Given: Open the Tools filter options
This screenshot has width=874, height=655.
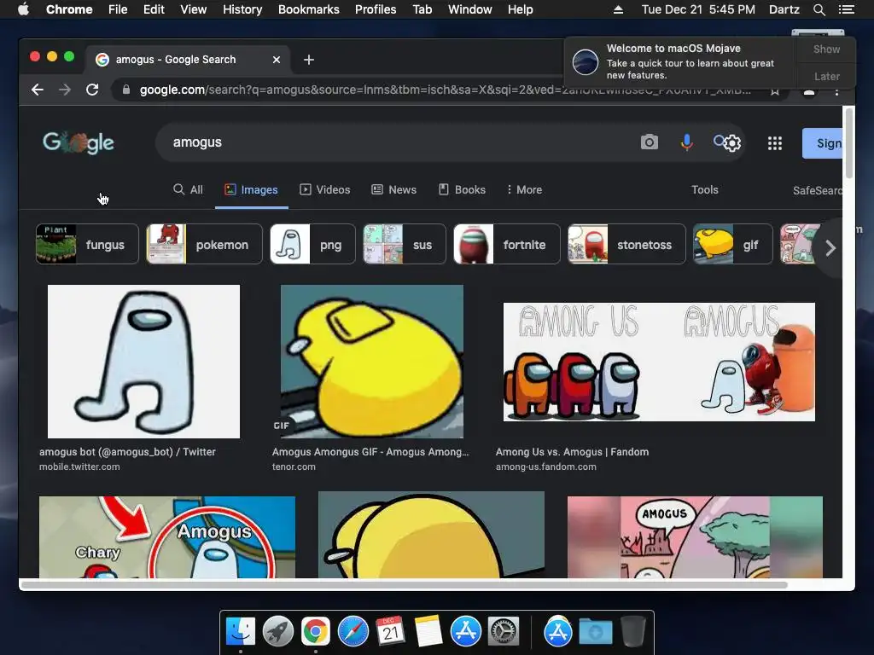Looking at the screenshot, I should point(704,190).
